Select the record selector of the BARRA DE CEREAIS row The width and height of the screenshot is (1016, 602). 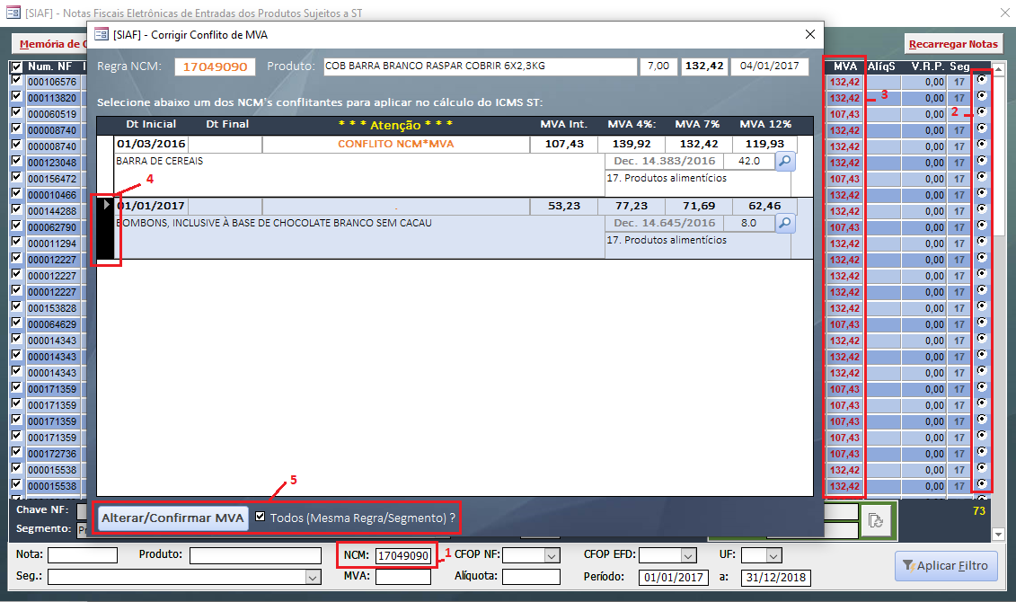tap(105, 166)
